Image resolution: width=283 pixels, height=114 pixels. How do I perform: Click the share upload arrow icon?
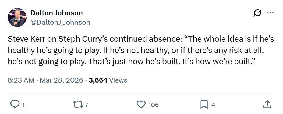pos(266,105)
